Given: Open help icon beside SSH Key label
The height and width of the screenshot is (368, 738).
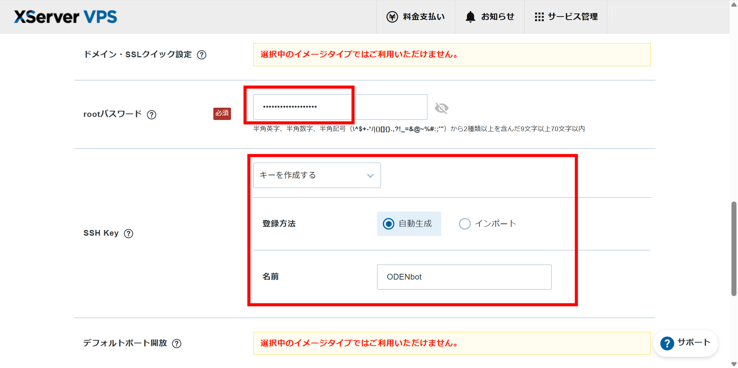Looking at the screenshot, I should tap(129, 233).
